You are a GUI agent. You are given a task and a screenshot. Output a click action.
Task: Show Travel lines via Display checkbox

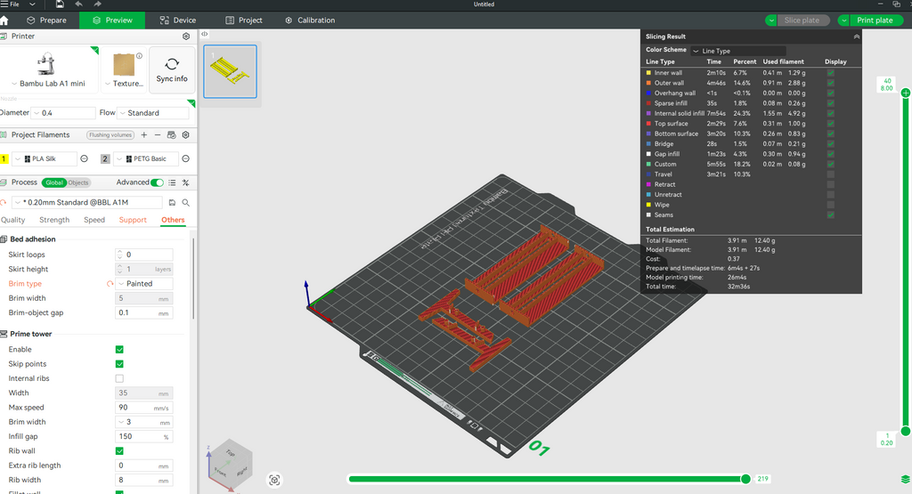(x=831, y=174)
